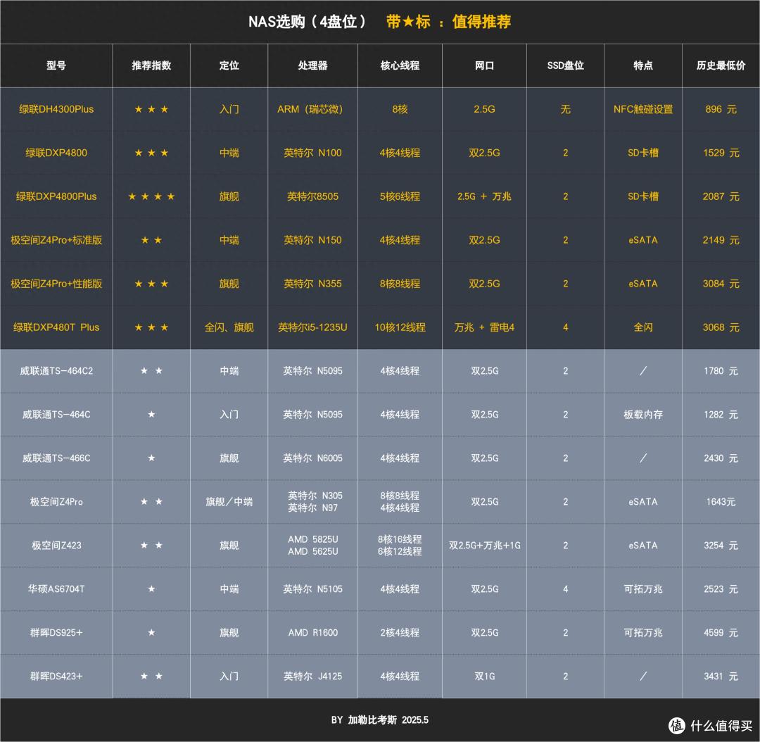
Task: Click the two-star rating for 极空间Z4Pro+标准版
Action: click(151, 240)
